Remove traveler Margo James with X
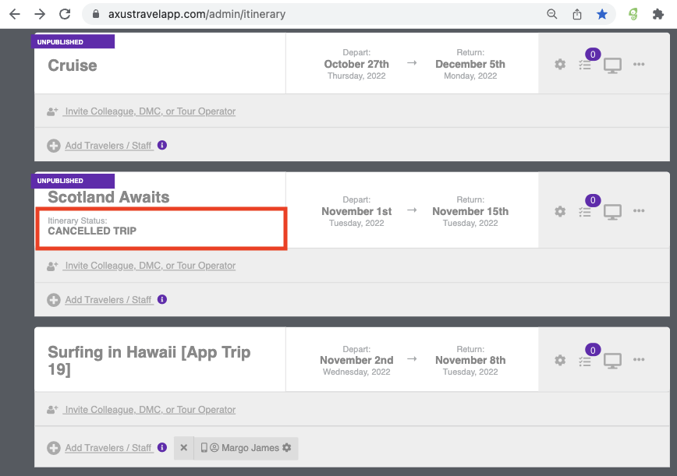Viewport: 677px width, 476px height. point(183,448)
